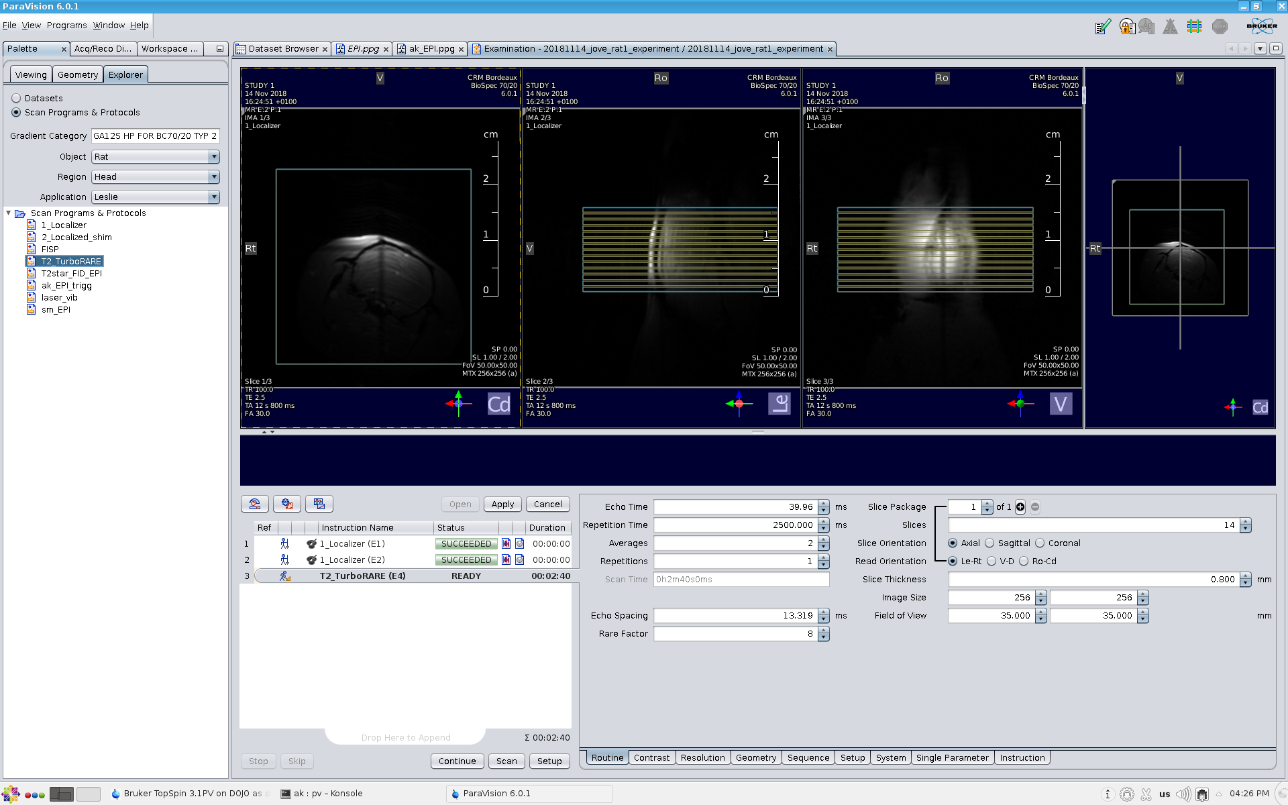The height and width of the screenshot is (805, 1288).
Task: Increase the Echo Time stepper up arrow
Action: pyautogui.click(x=824, y=504)
